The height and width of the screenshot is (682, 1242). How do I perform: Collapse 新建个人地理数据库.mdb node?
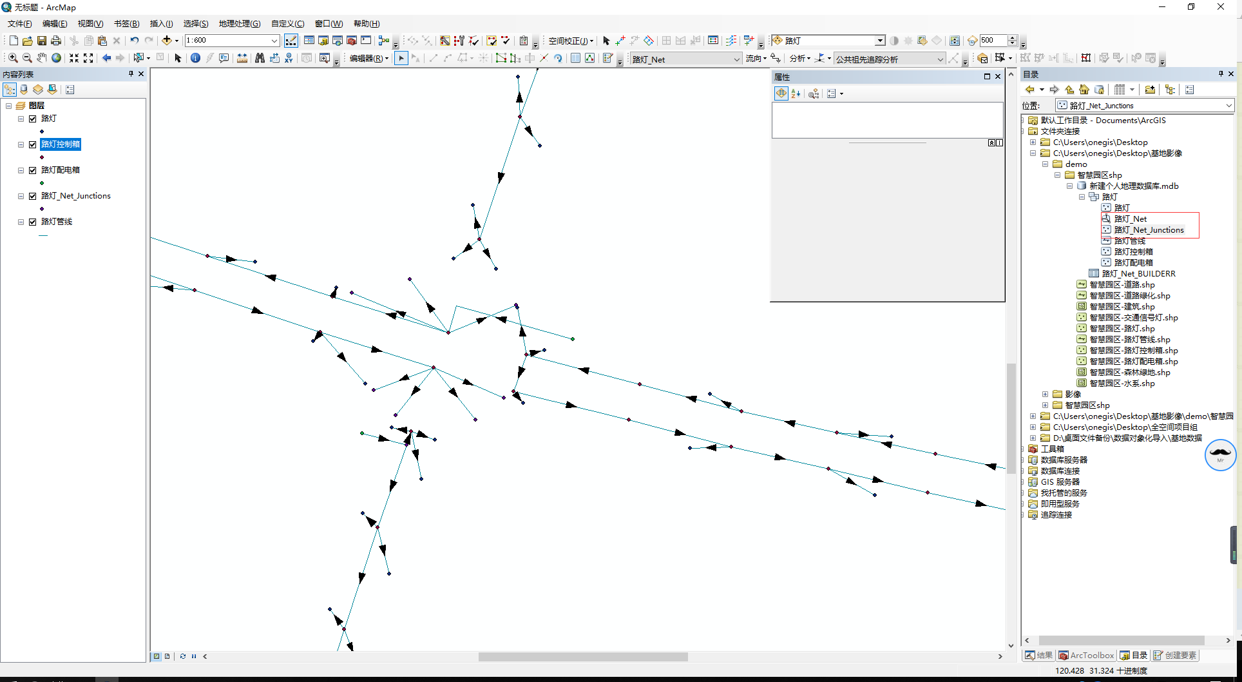[1070, 186]
